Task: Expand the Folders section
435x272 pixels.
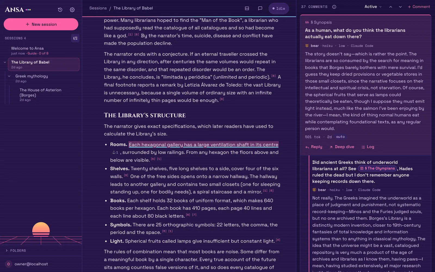Action: click(16, 251)
